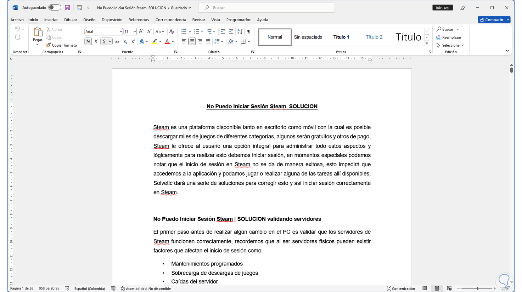Toggle italic formatting with K button
522x292 pixels.
96,42
